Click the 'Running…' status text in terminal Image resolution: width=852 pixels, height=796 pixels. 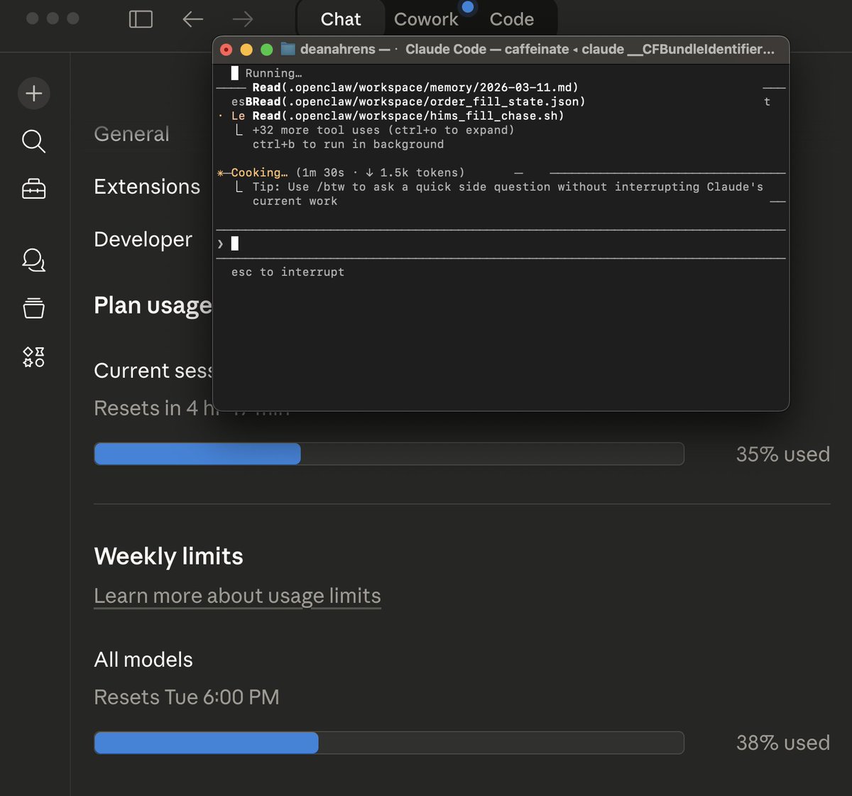pos(273,73)
